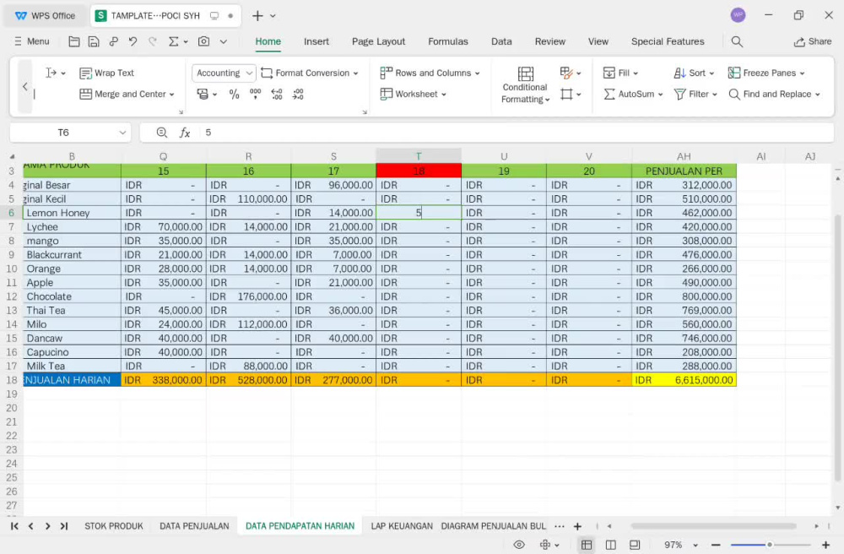Open Format Conversion dropdown

click(310, 73)
